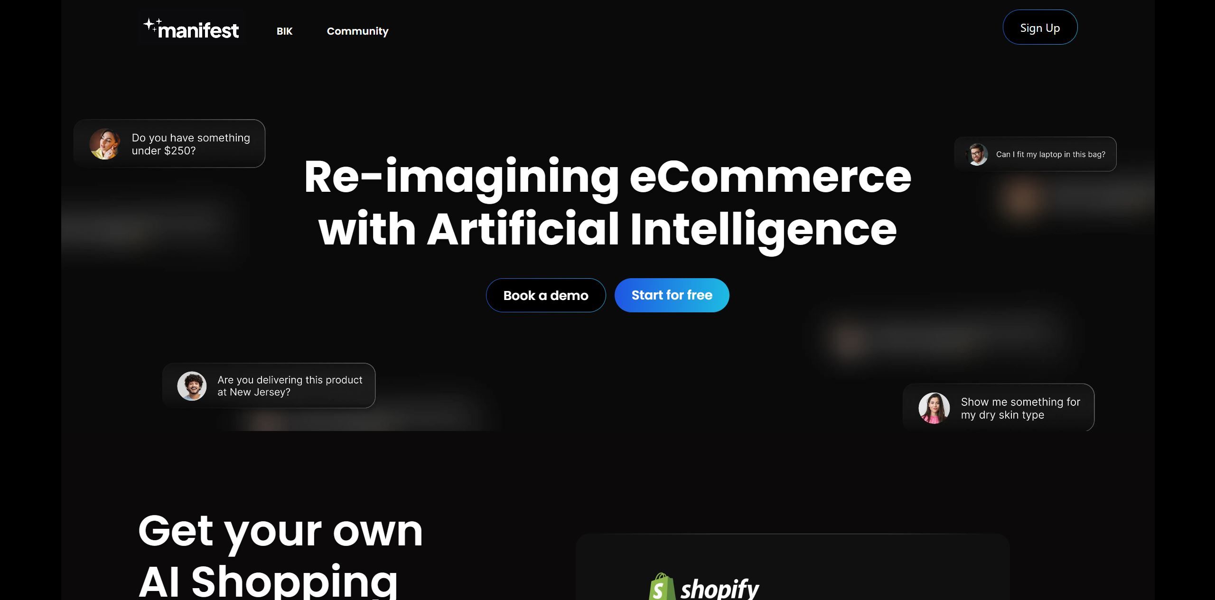Viewport: 1215px width, 600px height.
Task: Click the under $250 shopping query bubble
Action: pyautogui.click(x=168, y=142)
